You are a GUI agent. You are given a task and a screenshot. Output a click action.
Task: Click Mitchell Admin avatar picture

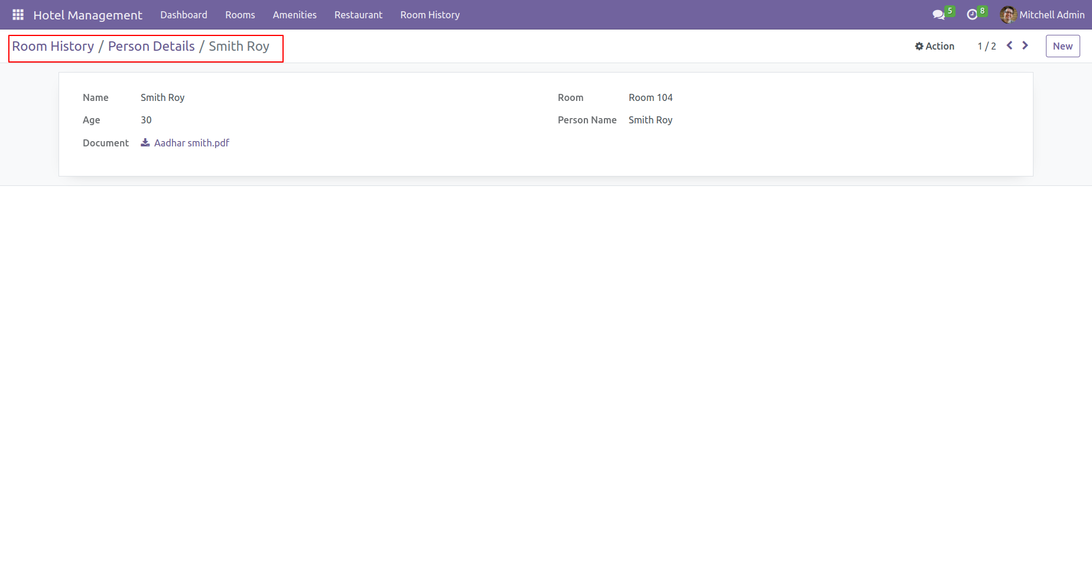click(1008, 15)
